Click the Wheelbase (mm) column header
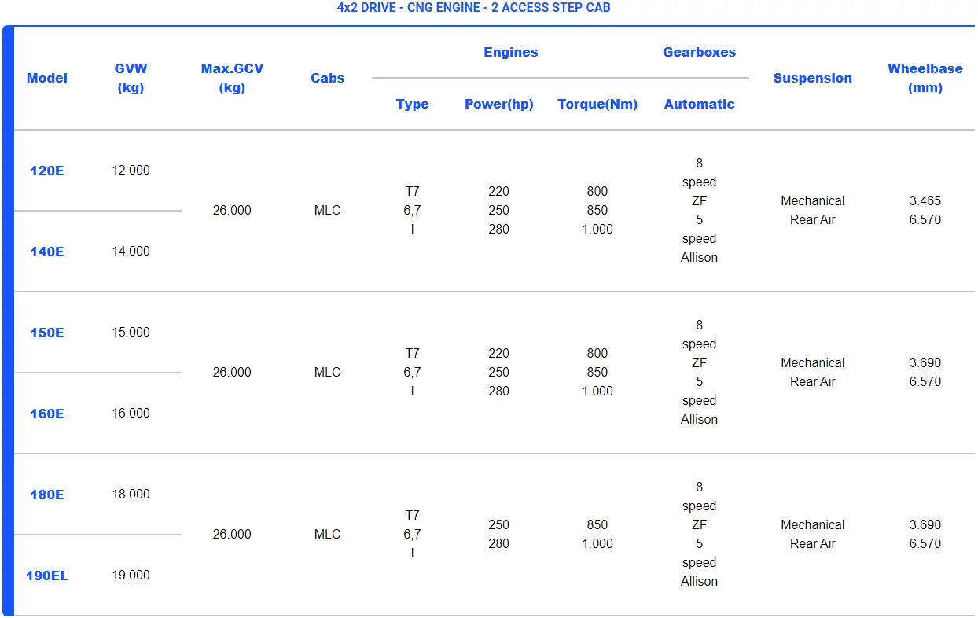The height and width of the screenshot is (618, 978). 925,78
